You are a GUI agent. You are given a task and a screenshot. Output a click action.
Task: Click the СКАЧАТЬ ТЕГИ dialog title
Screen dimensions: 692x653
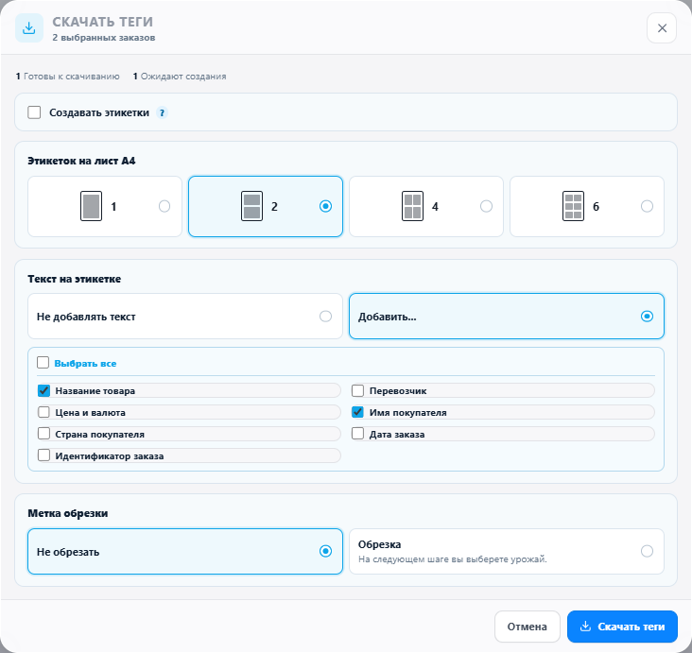(x=103, y=22)
